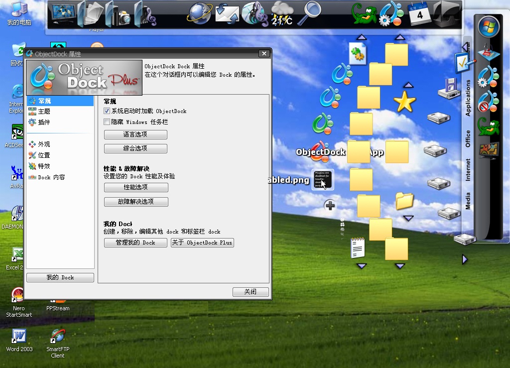Click the 语言选项 button
This screenshot has width=510, height=368.
pos(135,135)
